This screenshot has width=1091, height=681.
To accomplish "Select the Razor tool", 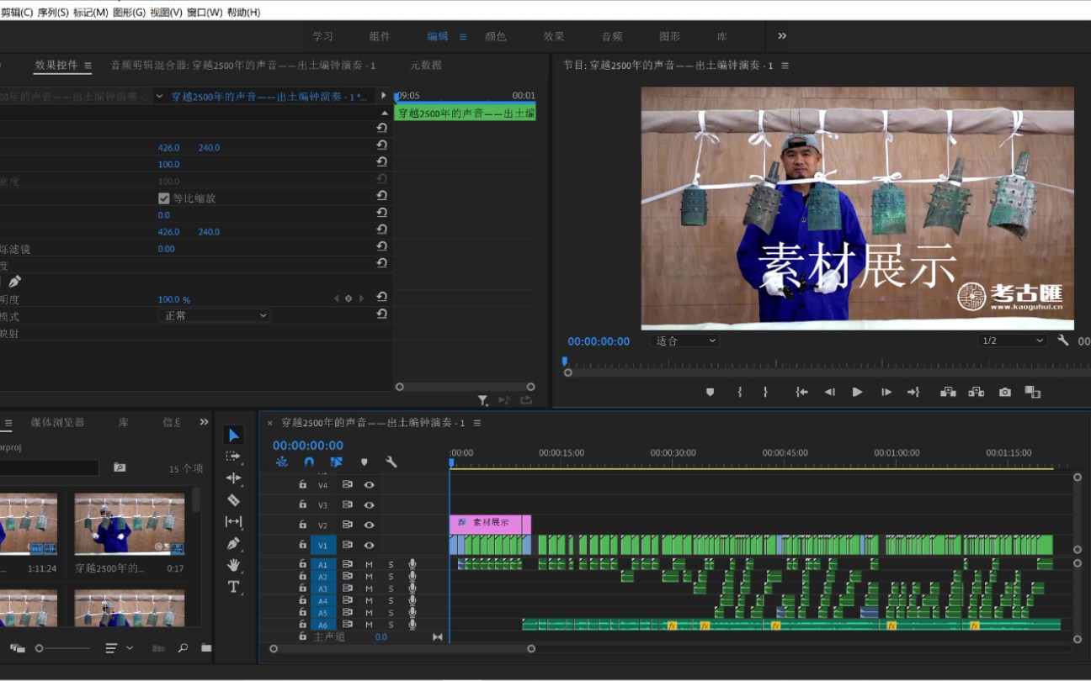I will tap(233, 499).
